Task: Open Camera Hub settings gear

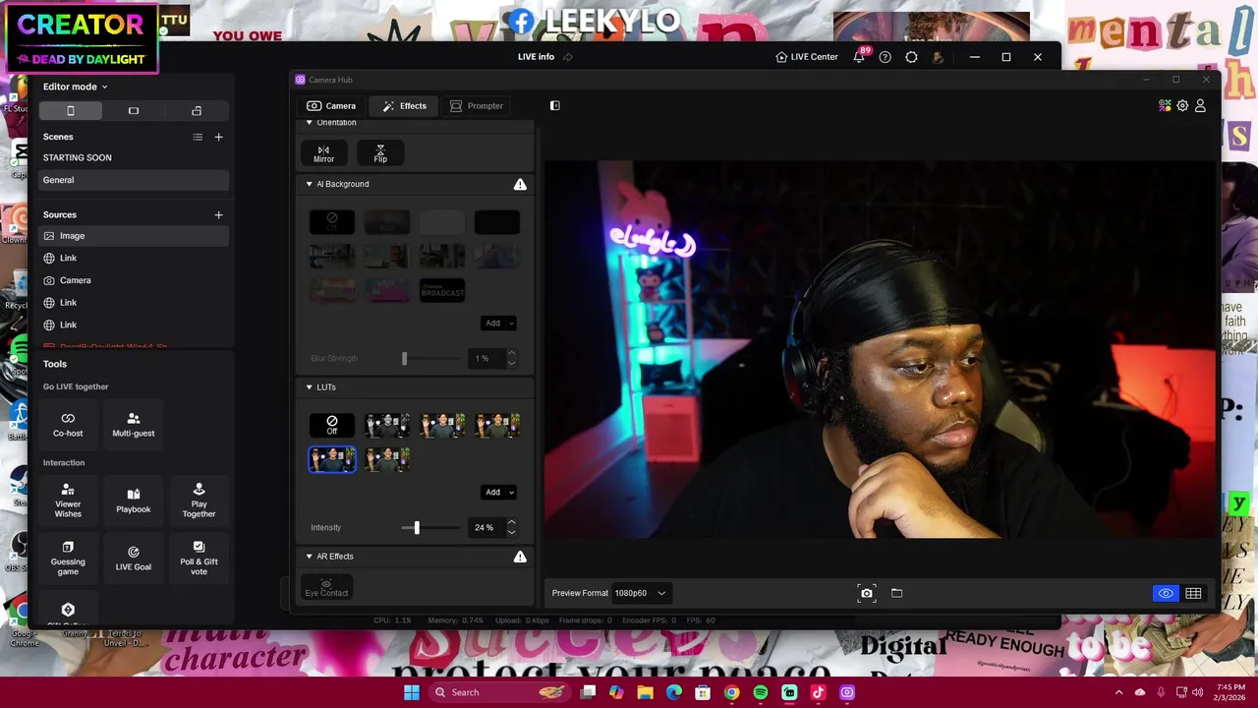Action: [x=1182, y=106]
